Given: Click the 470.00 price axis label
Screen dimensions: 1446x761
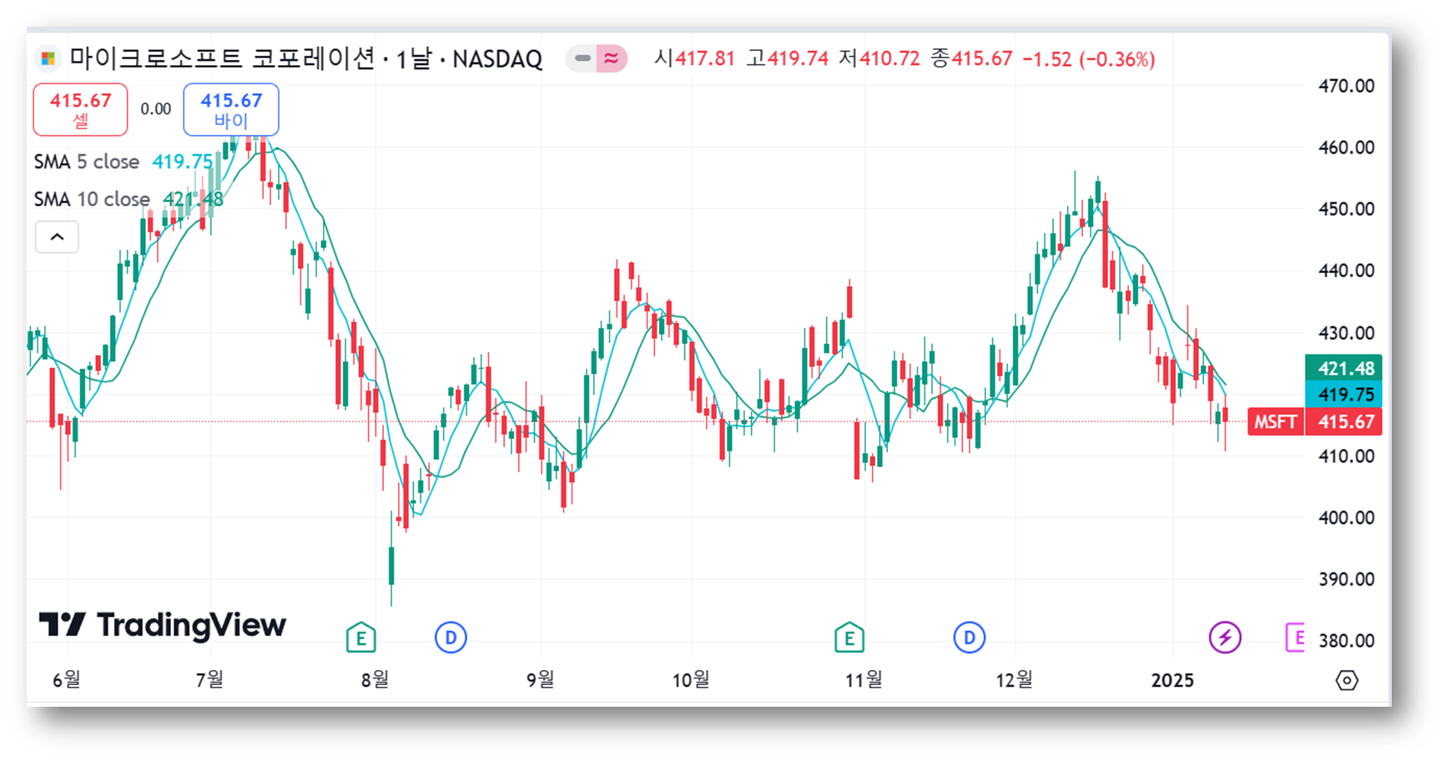Looking at the screenshot, I should pos(1346,86).
